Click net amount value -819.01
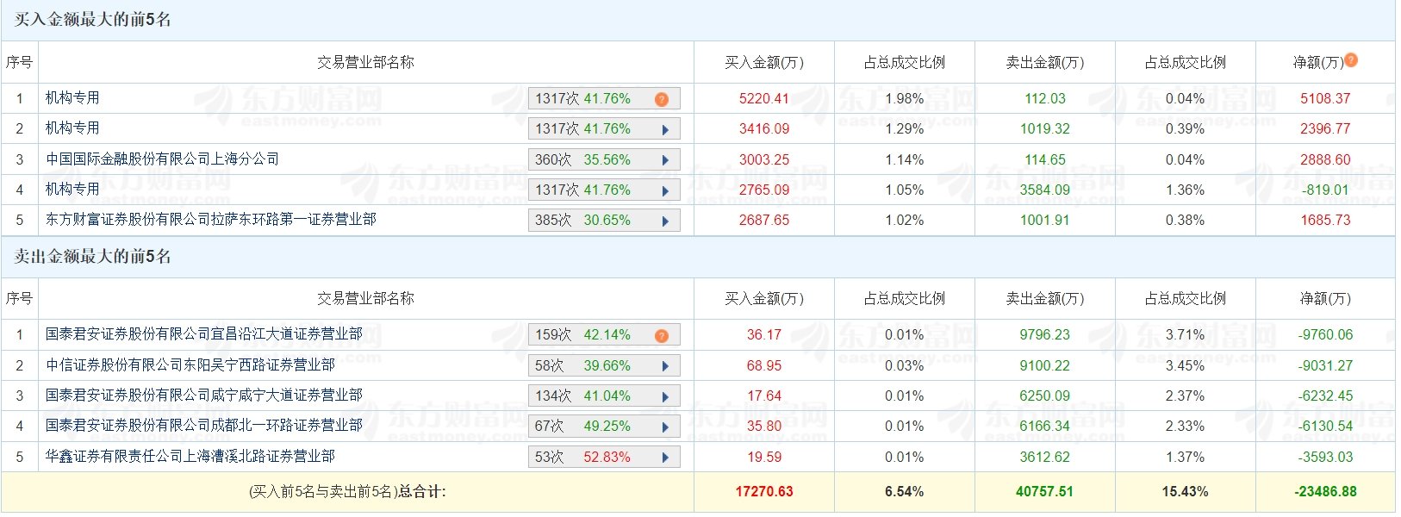This screenshot has height=517, width=1401. coord(1325,190)
